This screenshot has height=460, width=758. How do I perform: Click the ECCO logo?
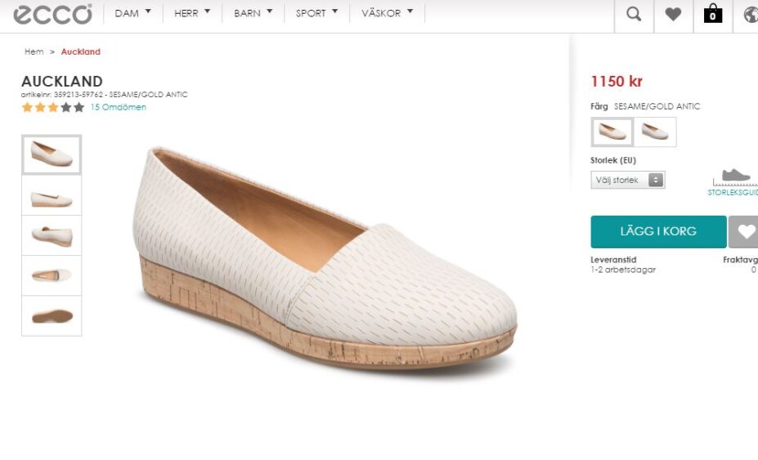click(52, 14)
